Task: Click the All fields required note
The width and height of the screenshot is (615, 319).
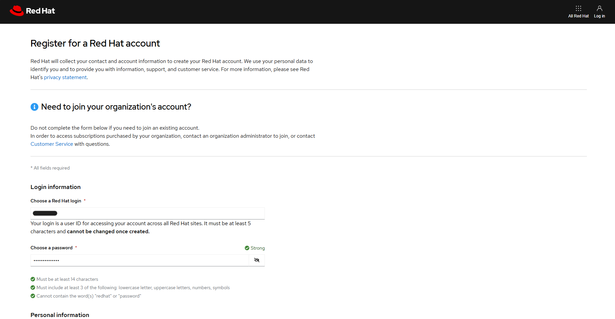Action: 50,168
